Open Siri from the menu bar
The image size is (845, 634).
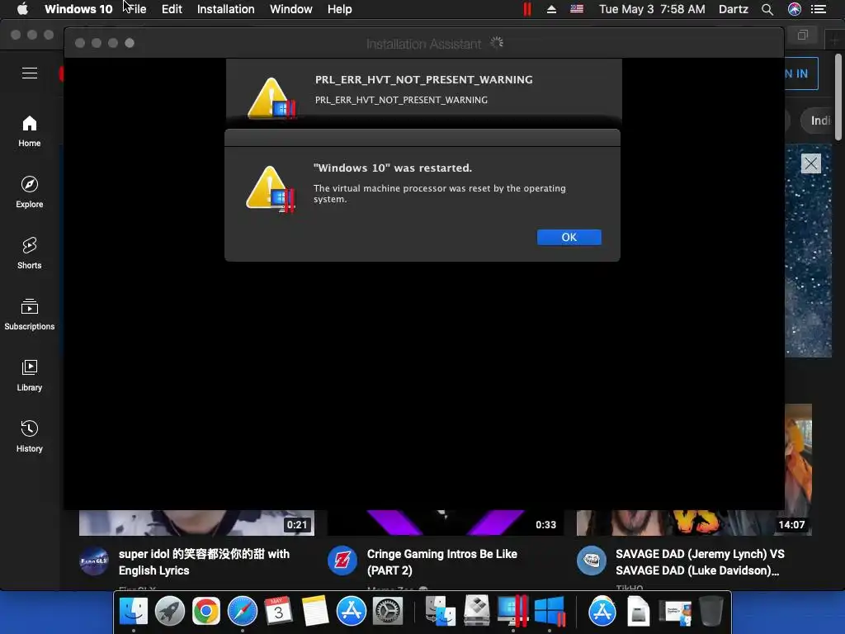tap(795, 9)
